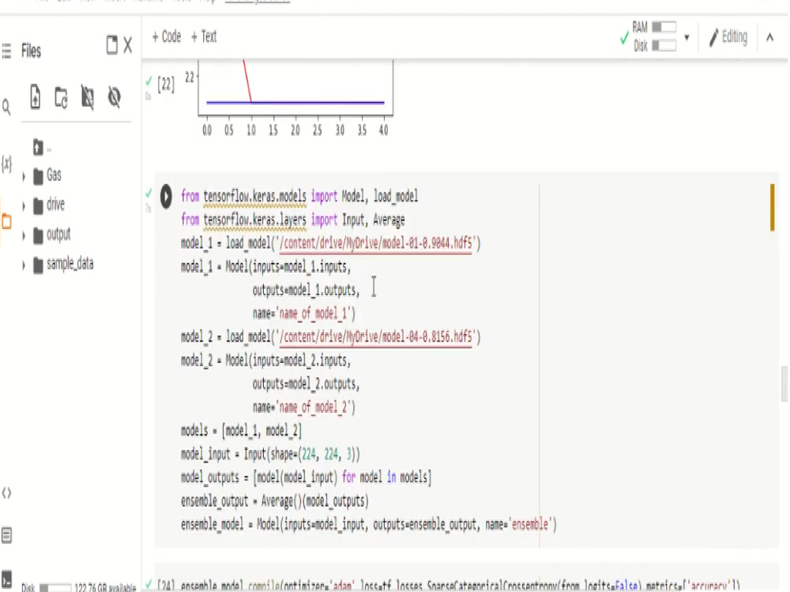
Task: Run the ensemble model code cell
Action: coord(166,197)
